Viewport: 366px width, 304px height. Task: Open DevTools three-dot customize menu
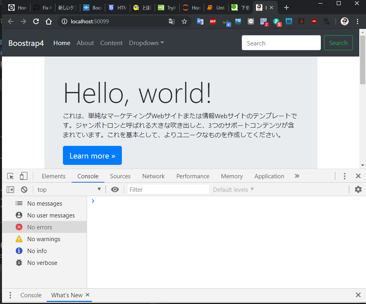345,176
